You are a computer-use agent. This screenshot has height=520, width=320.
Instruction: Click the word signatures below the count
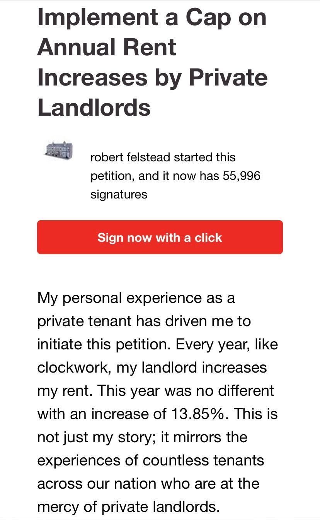coord(119,194)
